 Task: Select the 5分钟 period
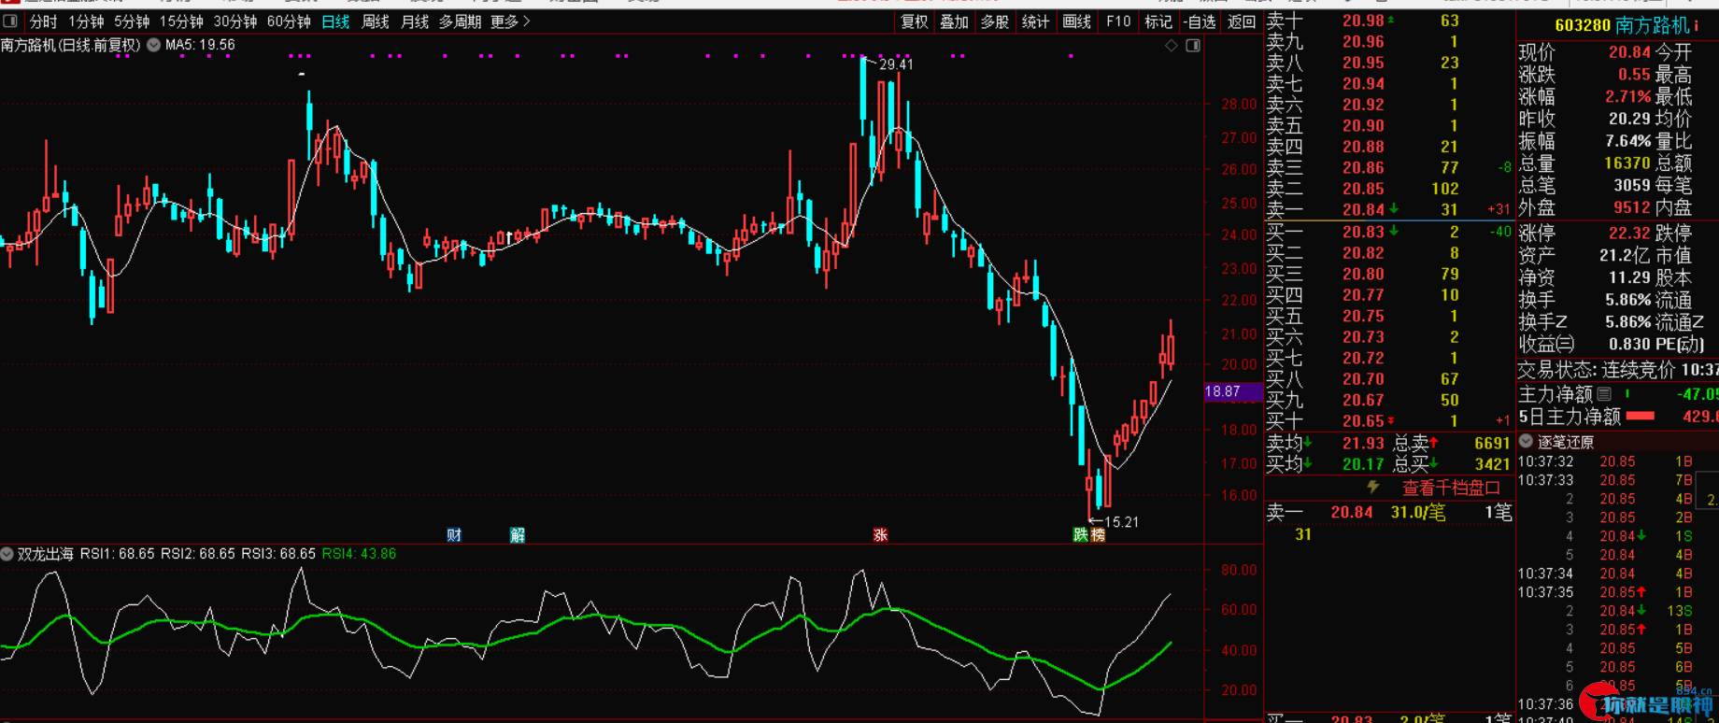(x=132, y=21)
